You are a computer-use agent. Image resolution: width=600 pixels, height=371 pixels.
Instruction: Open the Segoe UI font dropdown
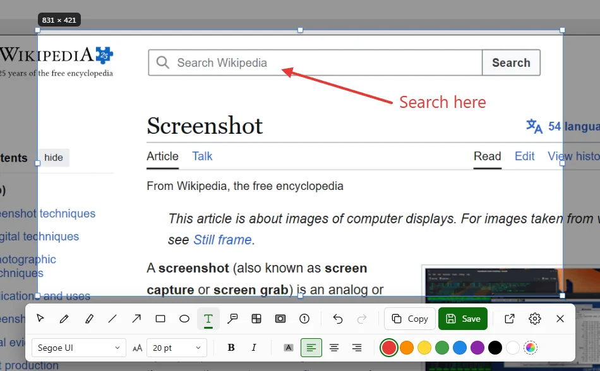click(x=79, y=348)
